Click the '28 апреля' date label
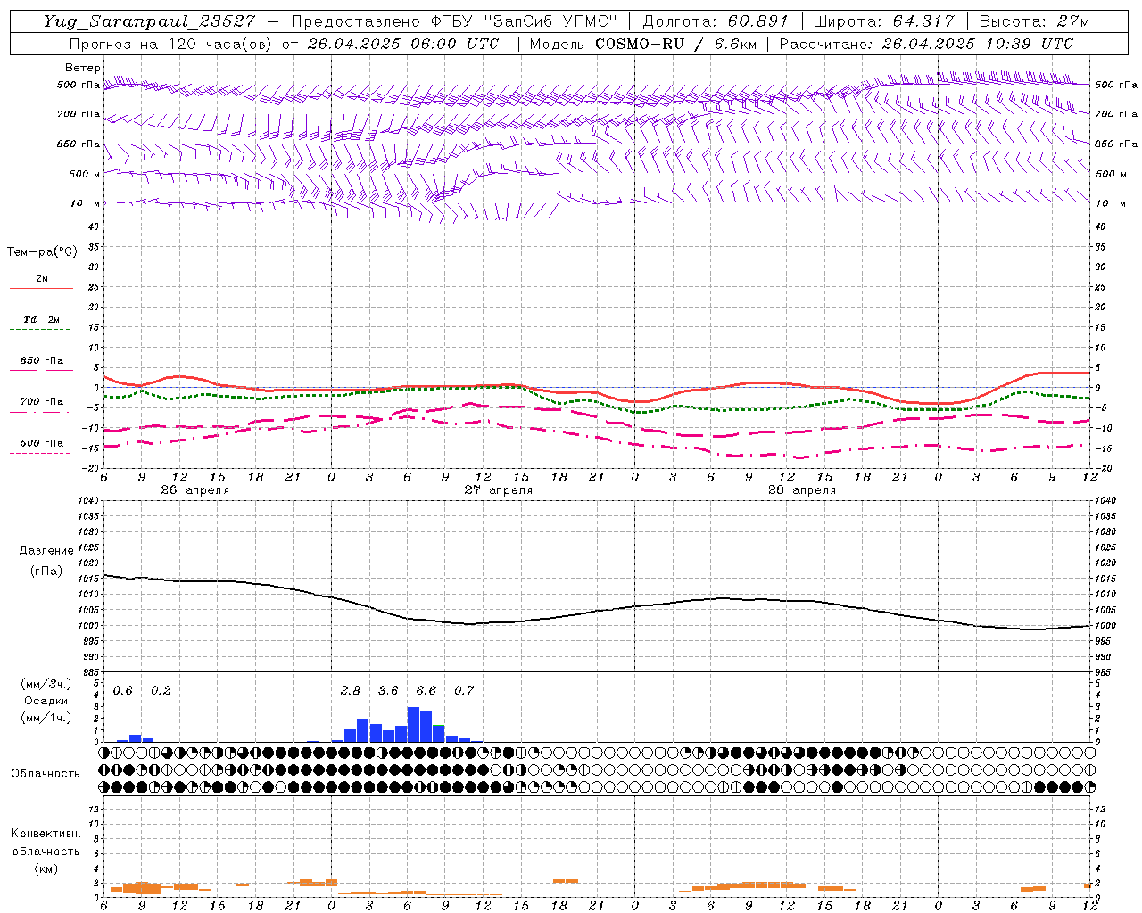 (802, 490)
